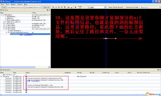Click the Save As button

point(46,7)
